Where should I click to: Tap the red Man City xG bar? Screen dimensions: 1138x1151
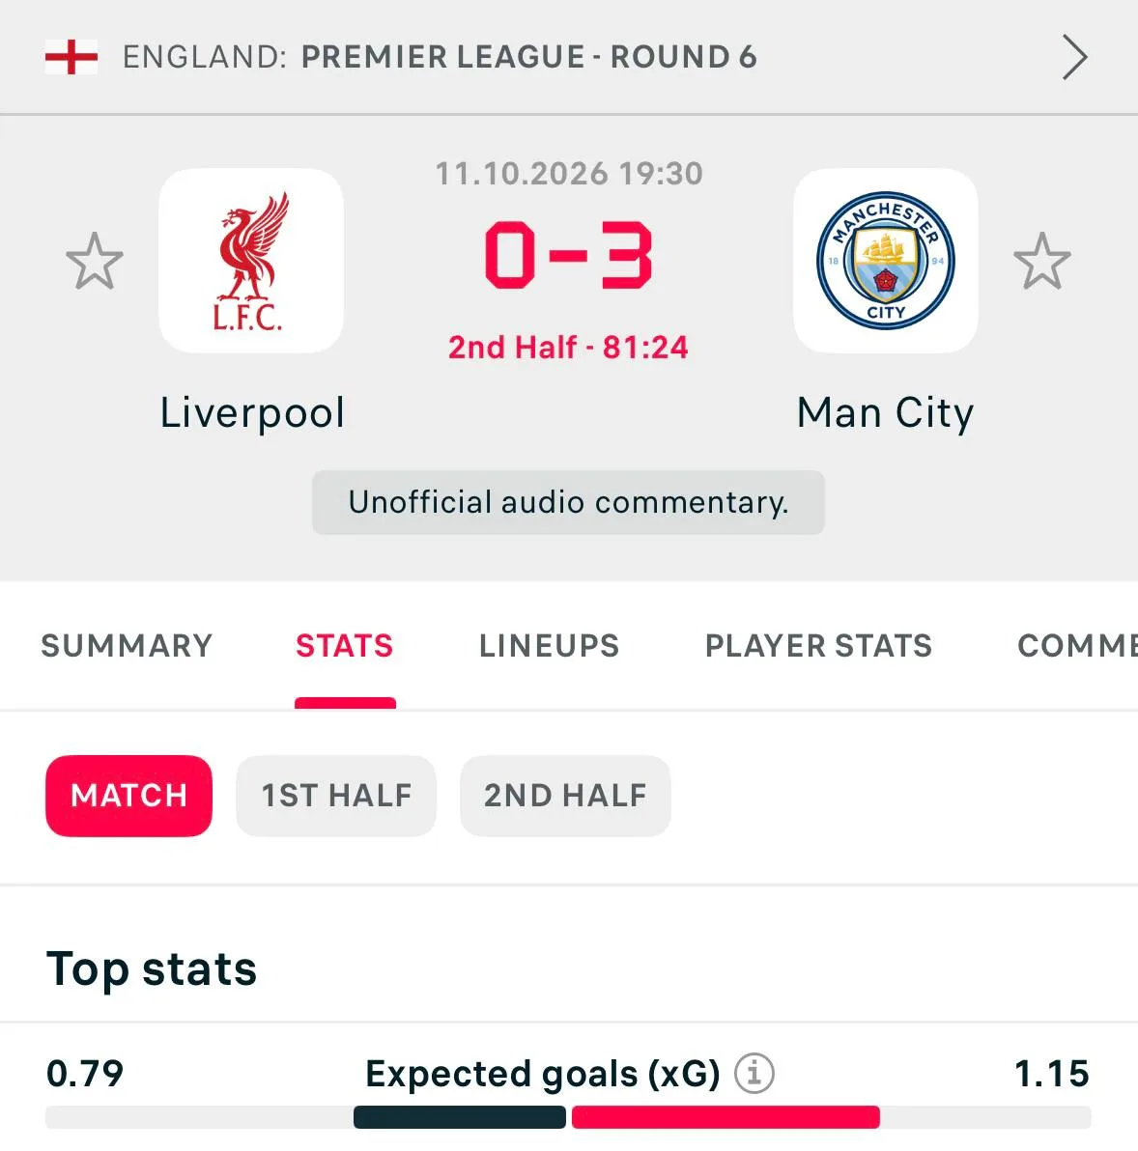725,1117
